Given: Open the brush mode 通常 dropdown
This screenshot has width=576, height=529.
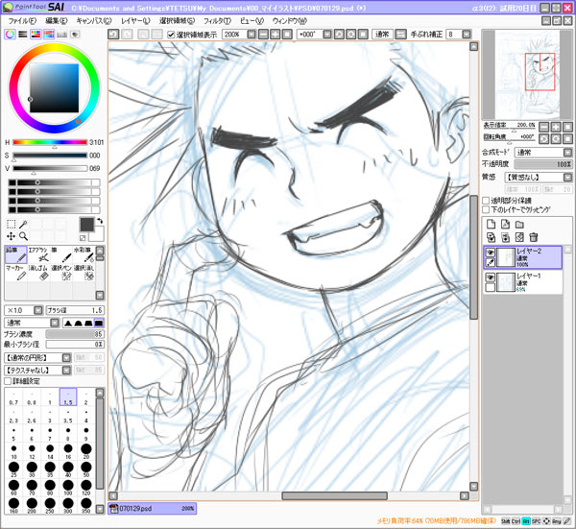Looking at the screenshot, I should pos(55,323).
